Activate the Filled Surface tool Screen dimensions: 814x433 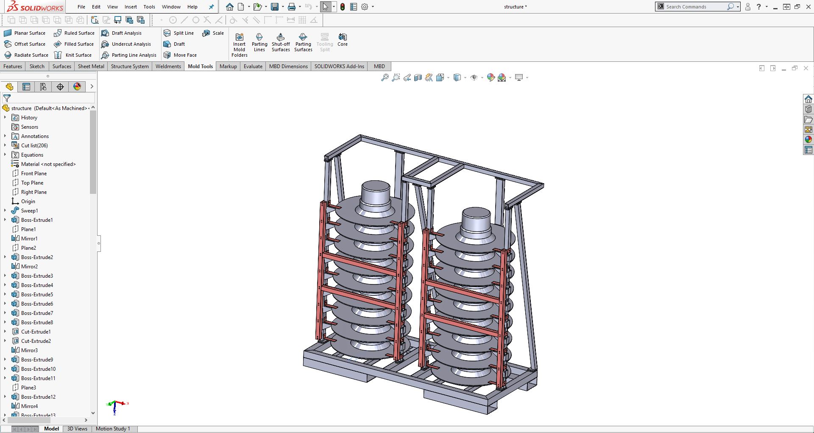[74, 44]
